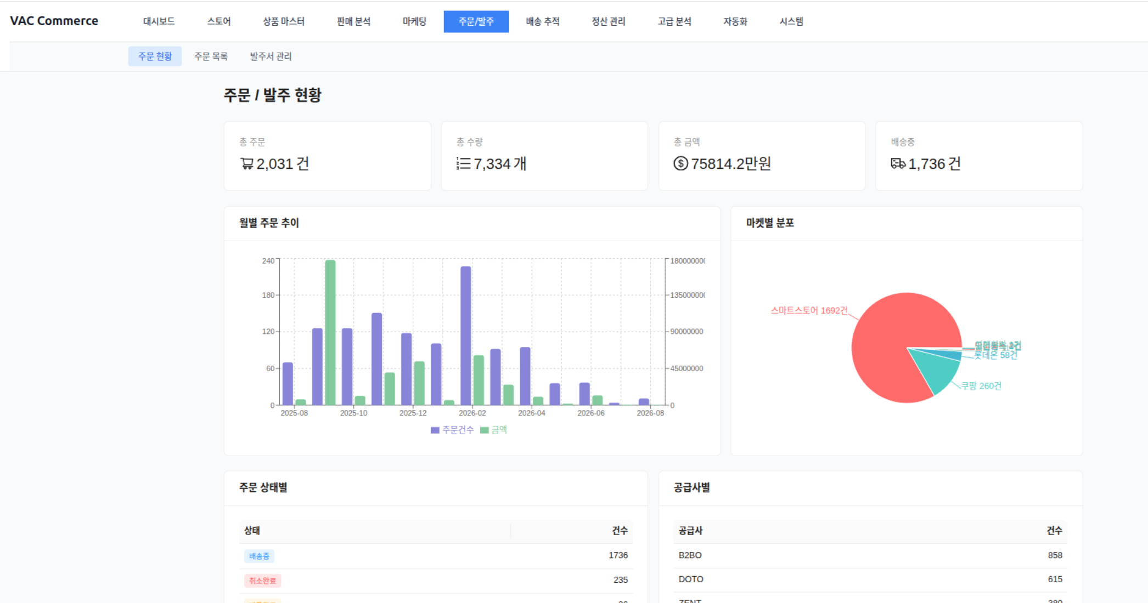
Task: Click the delivery truck icon in 배송중 card
Action: click(898, 163)
